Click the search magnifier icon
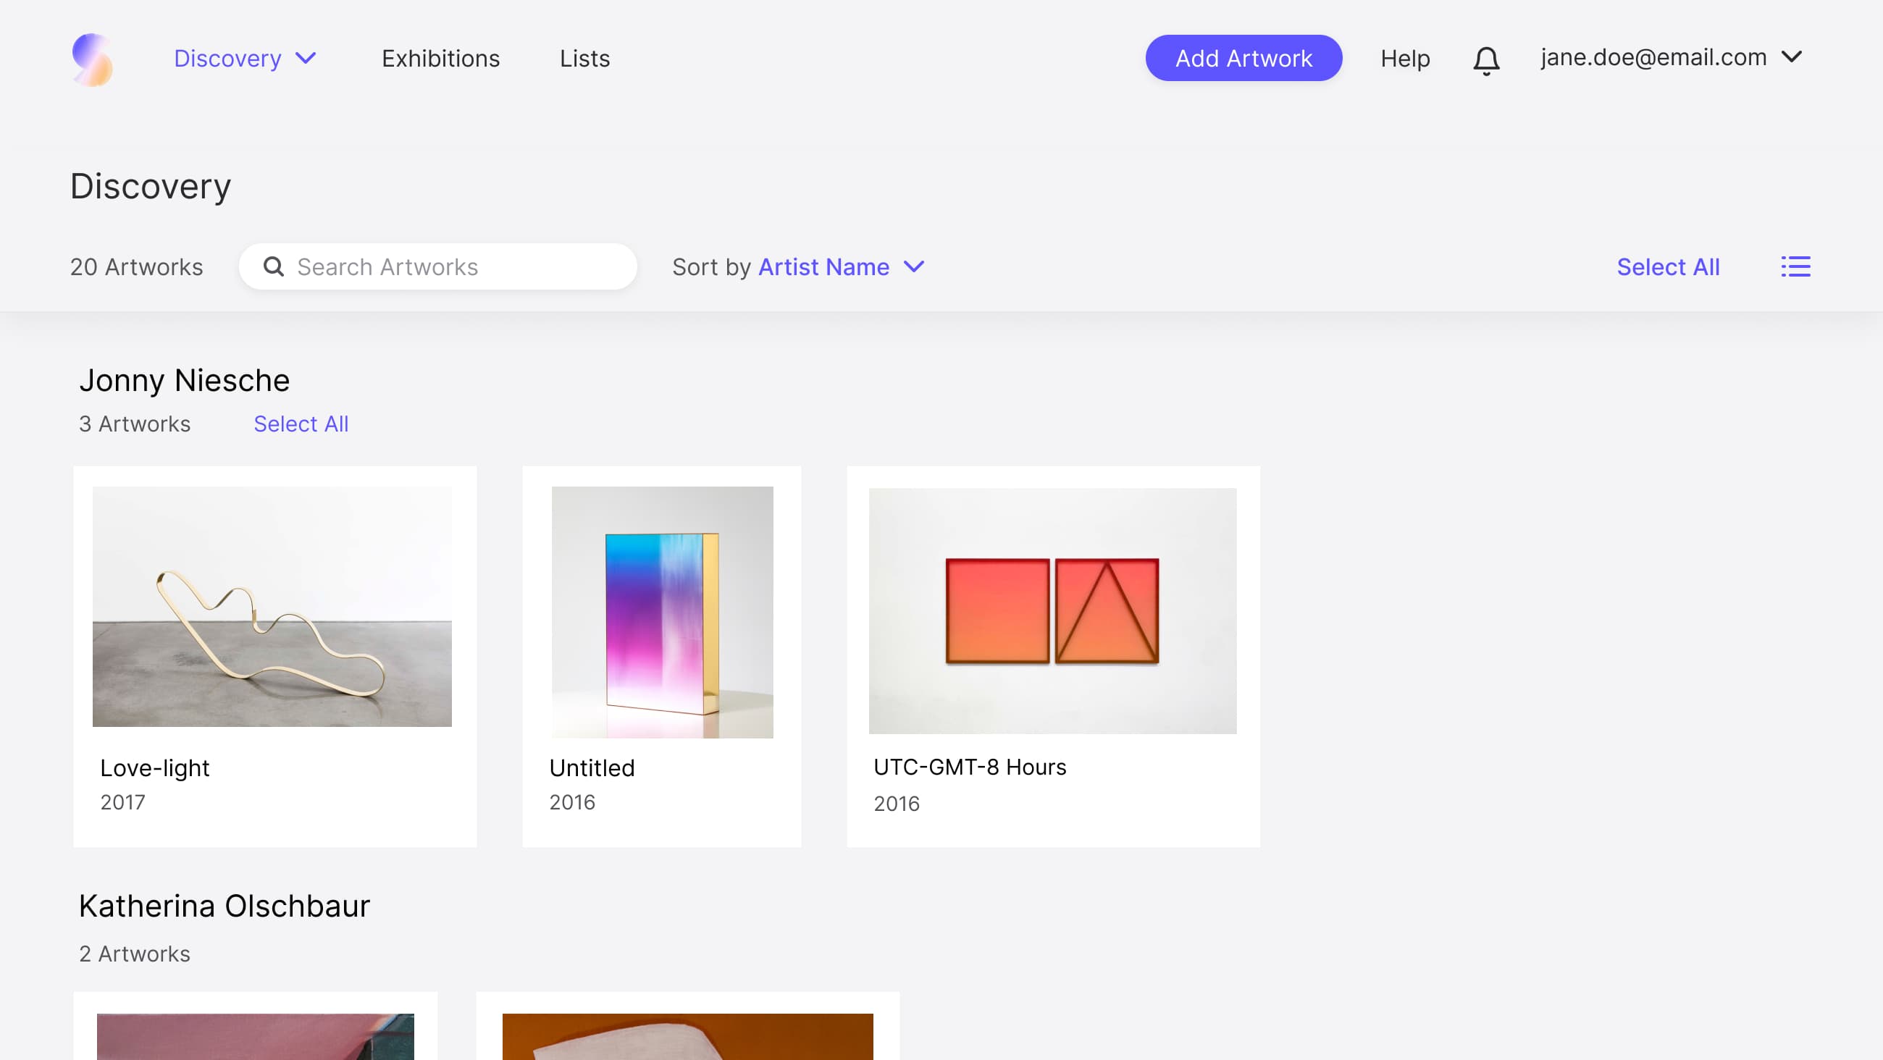This screenshot has width=1883, height=1060. click(273, 267)
